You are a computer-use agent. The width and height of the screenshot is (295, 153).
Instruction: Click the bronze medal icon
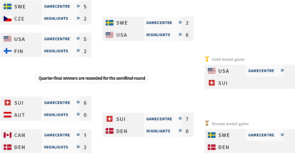click(x=207, y=123)
